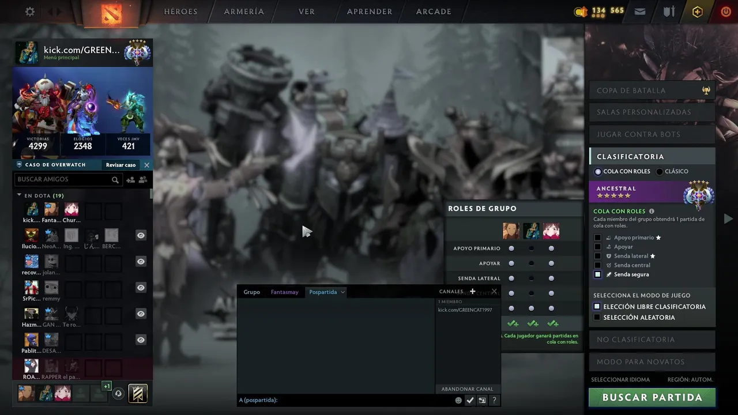Open the settings gear in the top bar

coord(30,12)
